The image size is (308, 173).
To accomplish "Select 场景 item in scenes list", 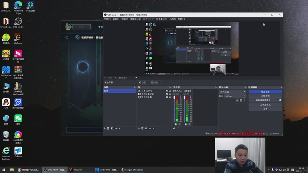I will click(120, 91).
